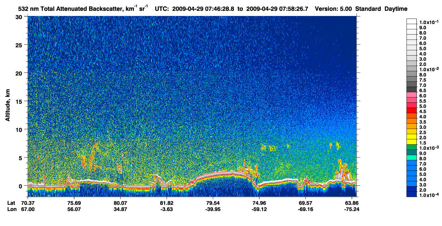Click the latitude value '79.54'

[x=213, y=203]
